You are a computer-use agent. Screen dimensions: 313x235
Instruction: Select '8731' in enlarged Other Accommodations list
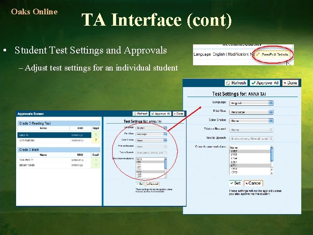(x=250, y=166)
